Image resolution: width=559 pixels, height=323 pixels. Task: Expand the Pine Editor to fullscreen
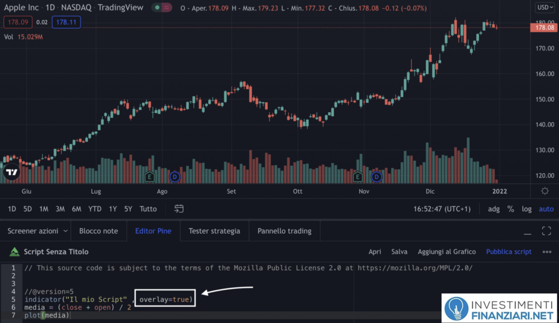[x=546, y=231]
